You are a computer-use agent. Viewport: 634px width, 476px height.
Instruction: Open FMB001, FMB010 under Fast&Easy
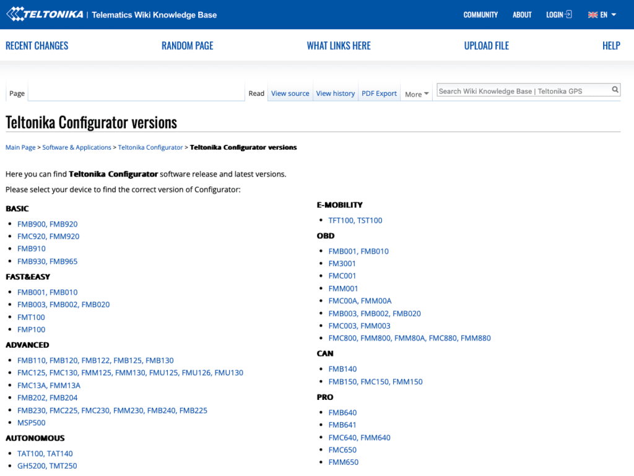[47, 292]
